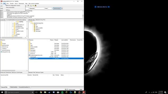
Task: Open the Quickconnect history dropdown arrow
Action: [x=62, y=8]
